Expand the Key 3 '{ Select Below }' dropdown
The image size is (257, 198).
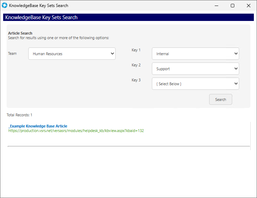196,84
